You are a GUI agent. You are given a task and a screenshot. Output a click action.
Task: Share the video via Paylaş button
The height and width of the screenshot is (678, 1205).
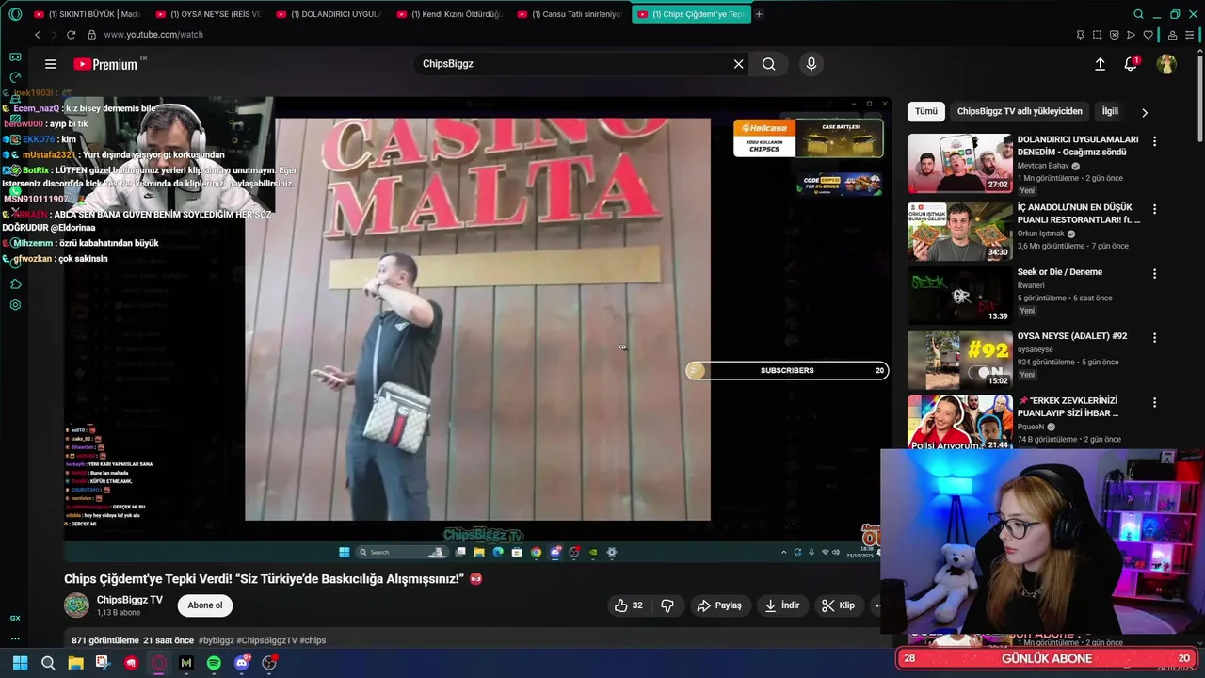[x=719, y=605]
